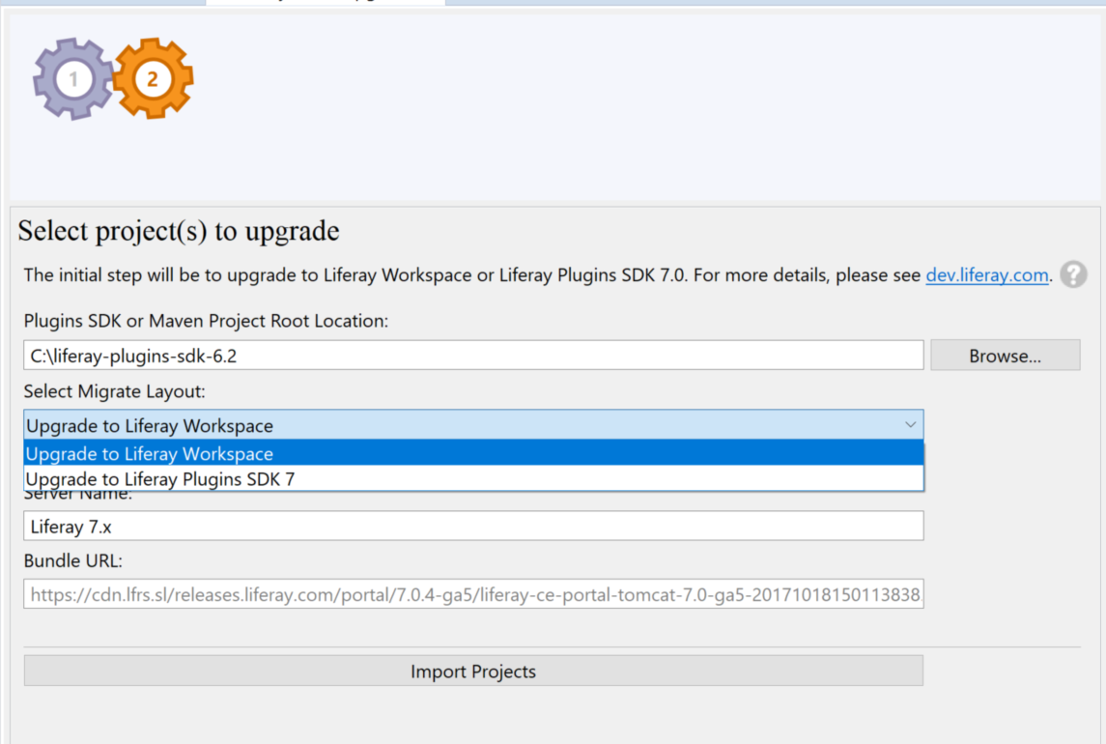Image resolution: width=1106 pixels, height=744 pixels.
Task: Click the Bundle URL text field
Action: pyautogui.click(x=473, y=594)
